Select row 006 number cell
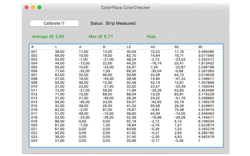Image resolution: width=250 pixels, height=156 pixels. (x=34, y=71)
